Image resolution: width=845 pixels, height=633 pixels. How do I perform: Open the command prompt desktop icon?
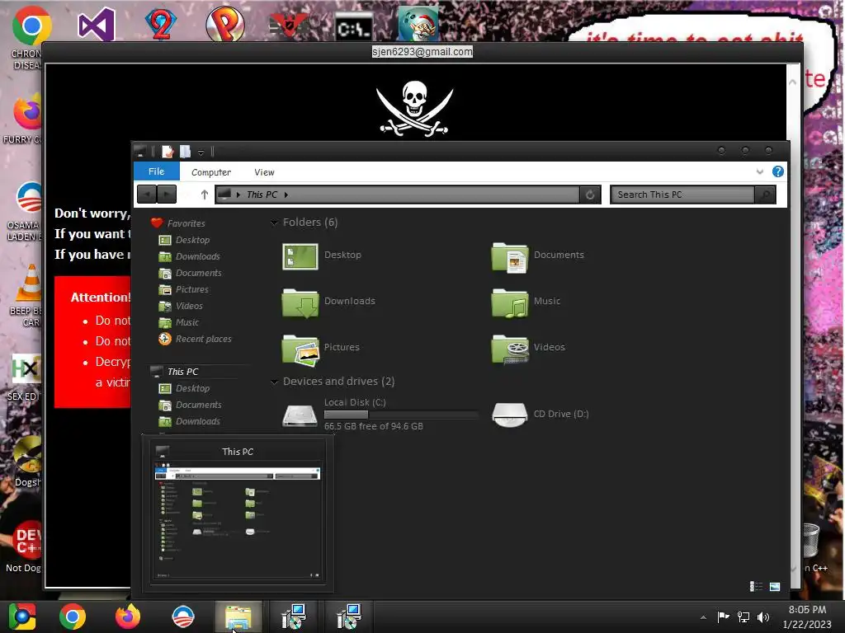click(353, 27)
